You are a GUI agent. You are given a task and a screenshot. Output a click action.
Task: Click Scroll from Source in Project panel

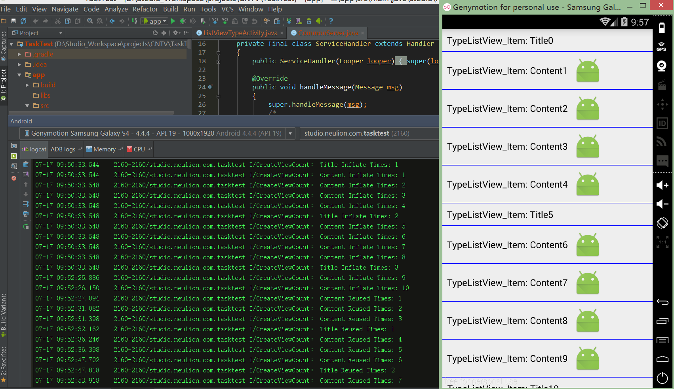(x=155, y=33)
